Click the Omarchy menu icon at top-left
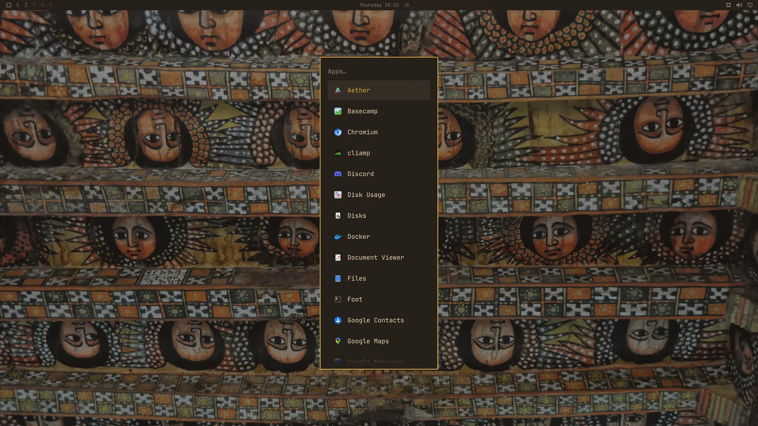This screenshot has width=758, height=426. click(9, 5)
